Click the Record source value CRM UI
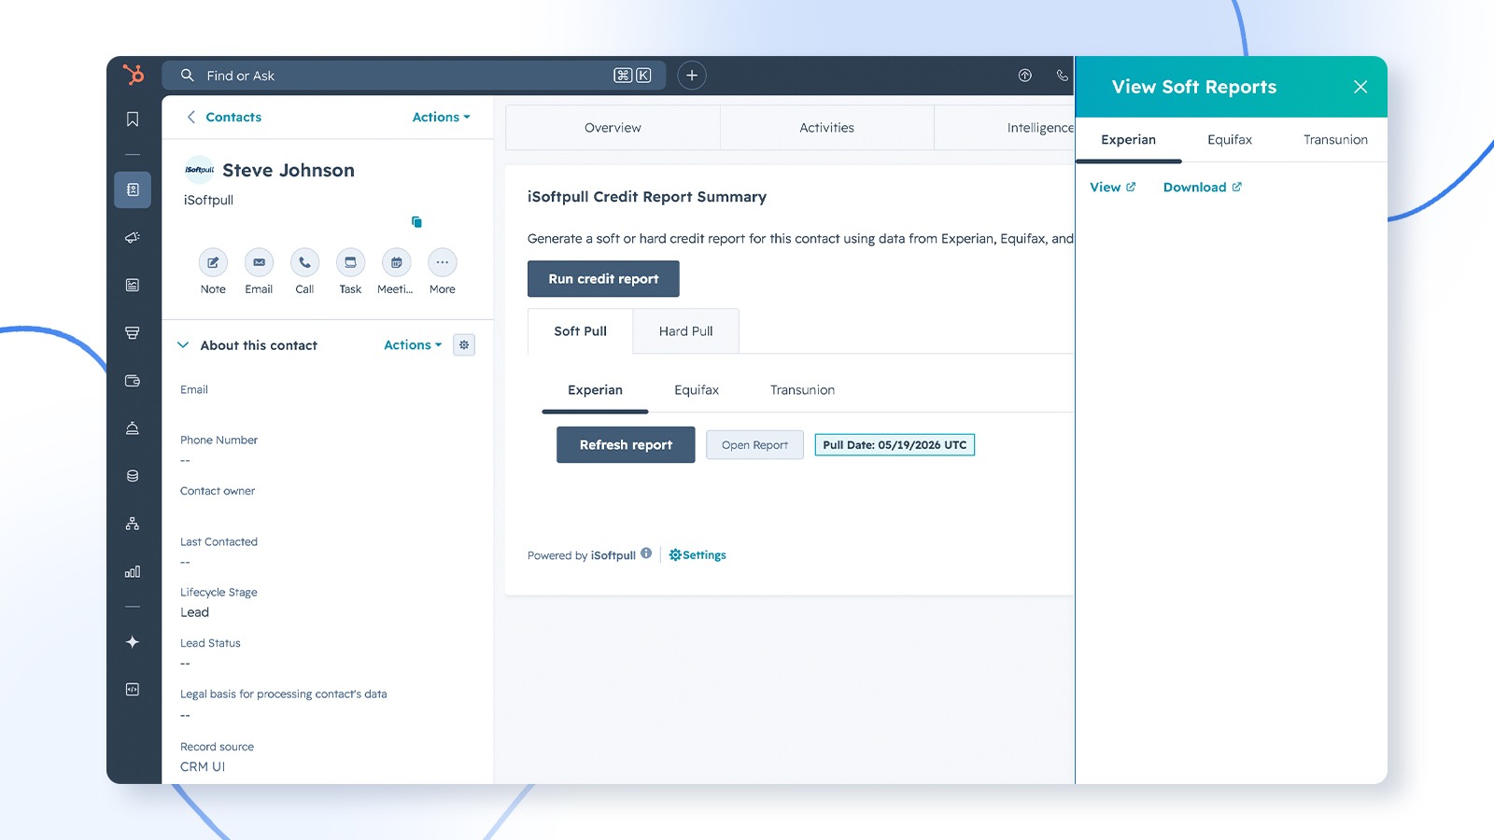 coord(203,767)
